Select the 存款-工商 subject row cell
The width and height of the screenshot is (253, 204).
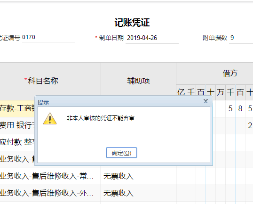click(x=17, y=108)
